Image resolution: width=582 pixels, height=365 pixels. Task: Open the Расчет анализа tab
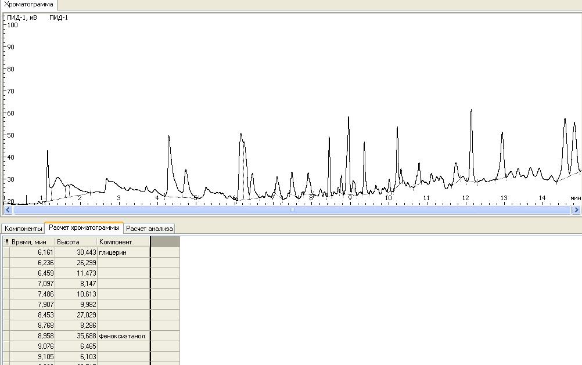pos(149,229)
